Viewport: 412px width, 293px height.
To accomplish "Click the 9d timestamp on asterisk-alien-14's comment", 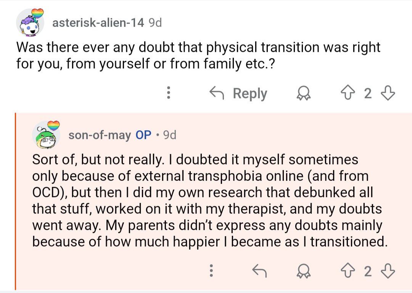I will pos(155,23).
